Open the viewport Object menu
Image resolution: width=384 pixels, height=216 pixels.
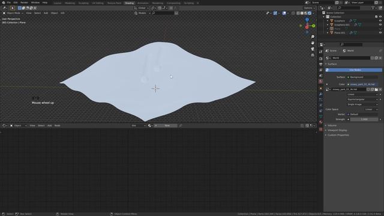55,13
